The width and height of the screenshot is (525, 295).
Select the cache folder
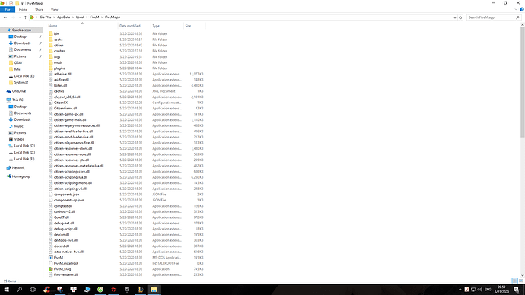(59, 40)
